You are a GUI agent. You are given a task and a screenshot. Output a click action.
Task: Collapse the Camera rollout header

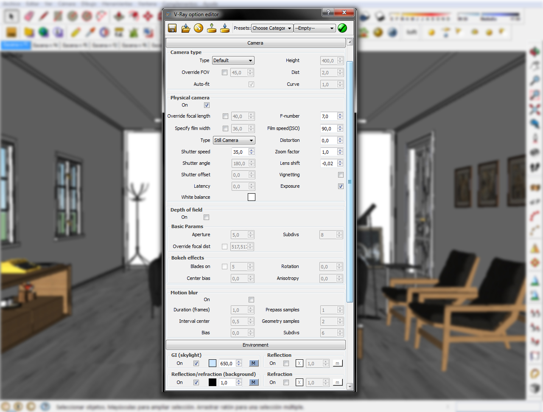pyautogui.click(x=255, y=43)
